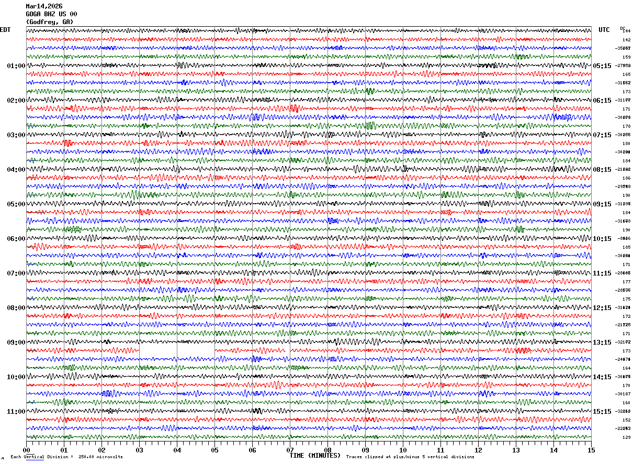The image size is (633, 464).
Task: Click the location text (Godfrey, GA)
Action: [x=50, y=22]
